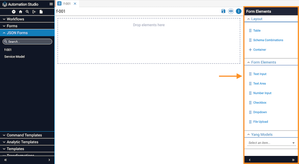Collapse the Form Elements group

(271, 62)
